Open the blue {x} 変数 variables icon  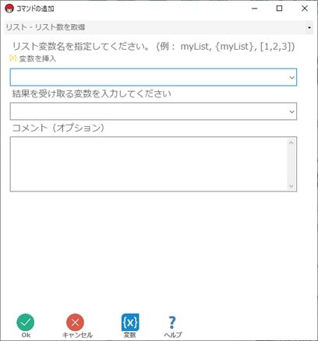(x=130, y=322)
